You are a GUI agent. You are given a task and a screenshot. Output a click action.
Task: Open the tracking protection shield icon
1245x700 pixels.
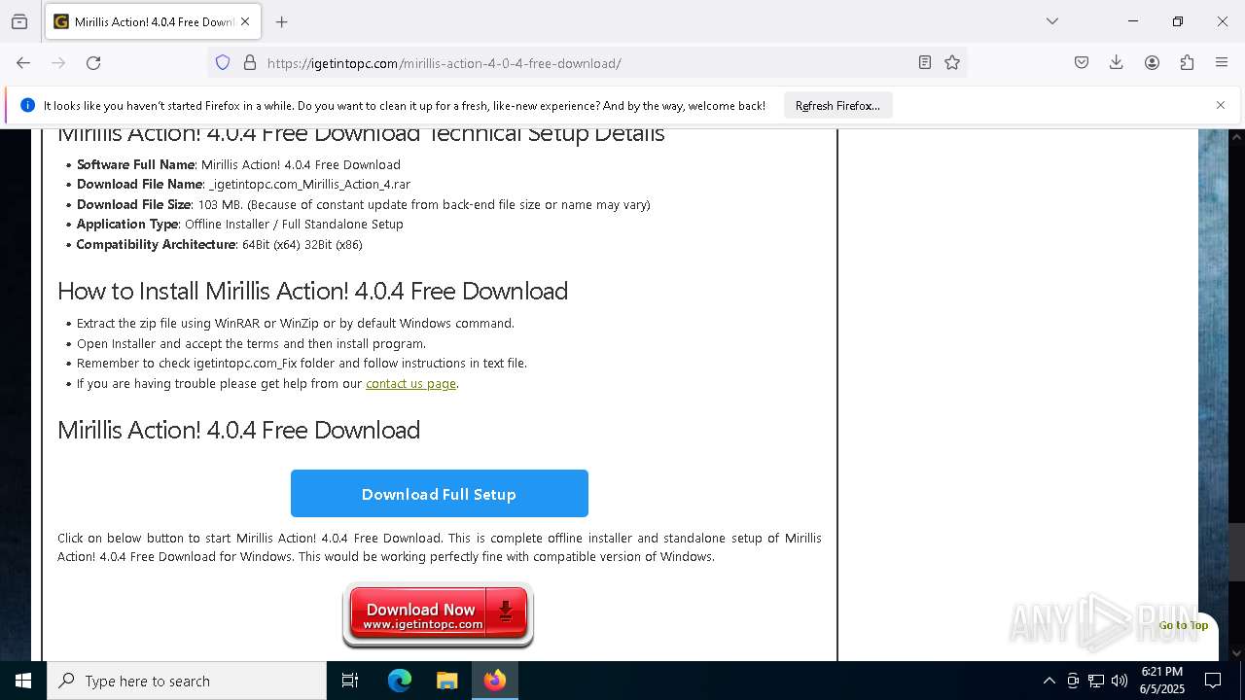click(x=223, y=62)
